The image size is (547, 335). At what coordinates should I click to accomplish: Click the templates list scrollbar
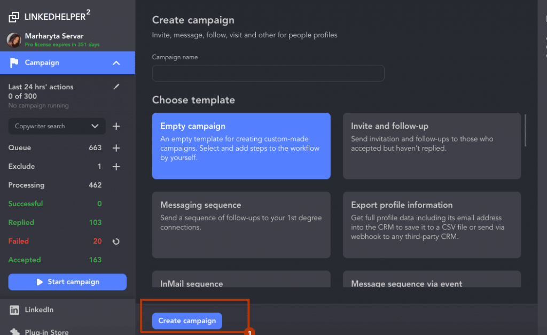point(526,130)
